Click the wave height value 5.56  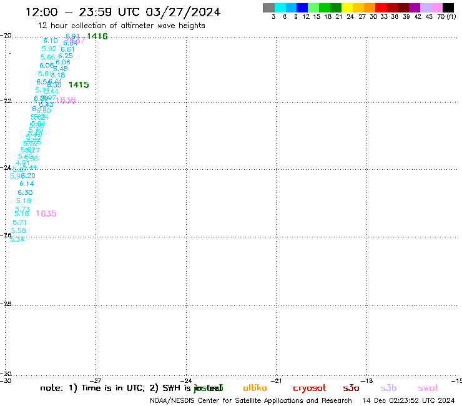pyautogui.click(x=19, y=230)
